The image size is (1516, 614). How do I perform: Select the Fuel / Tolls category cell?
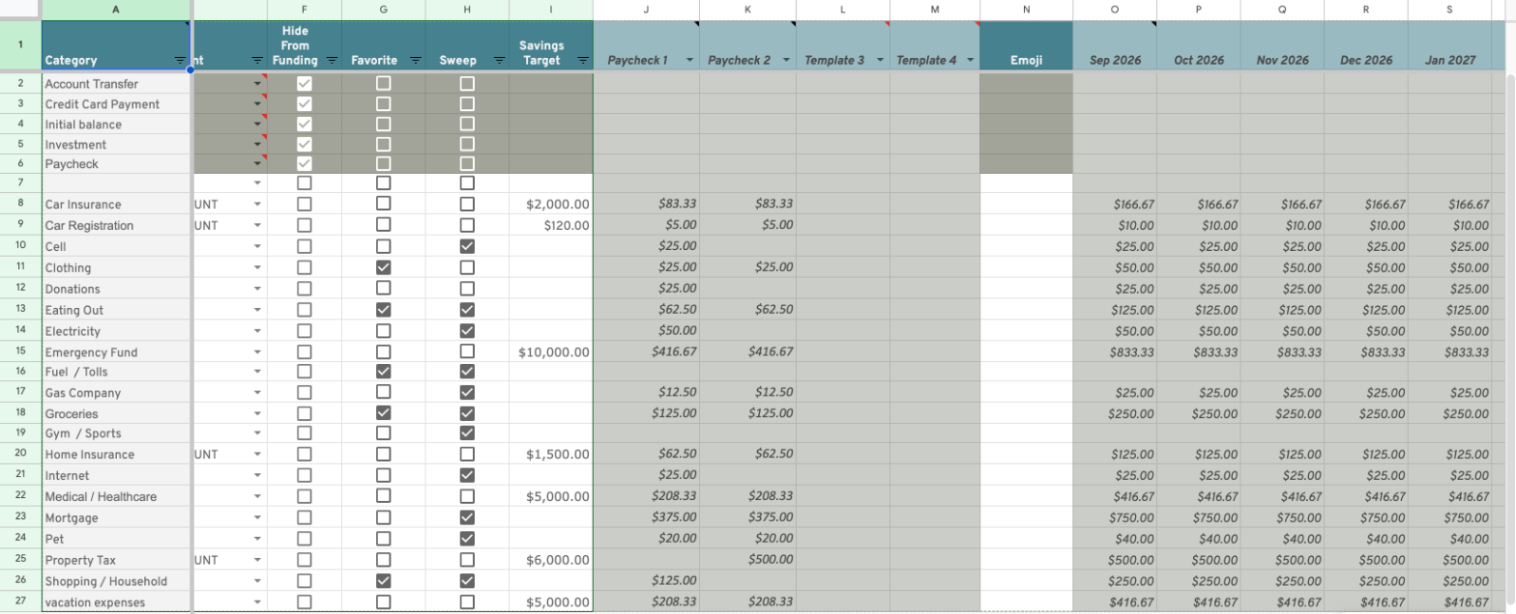[x=116, y=372]
